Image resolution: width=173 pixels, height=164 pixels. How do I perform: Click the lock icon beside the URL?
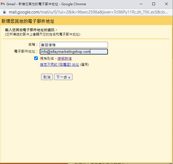pyautogui.click(x=4, y=12)
